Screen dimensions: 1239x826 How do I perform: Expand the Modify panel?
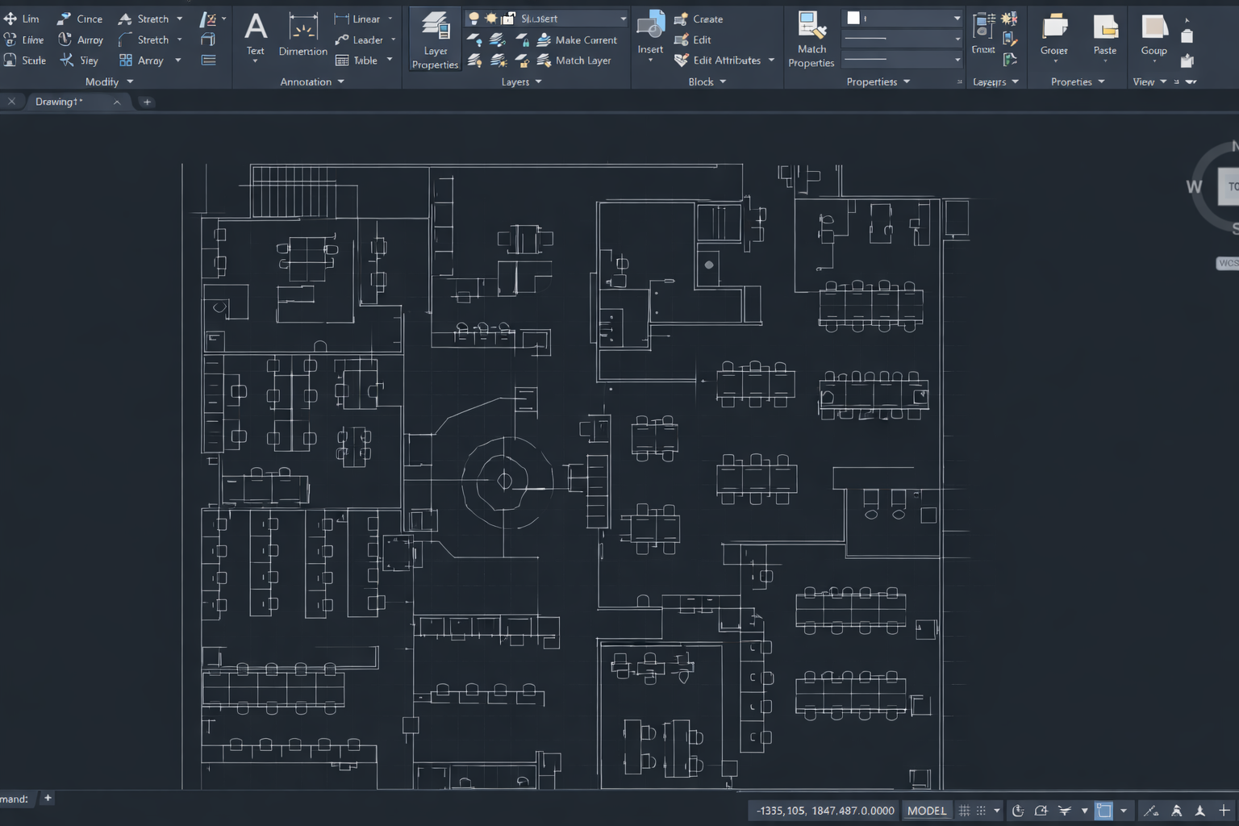click(128, 81)
